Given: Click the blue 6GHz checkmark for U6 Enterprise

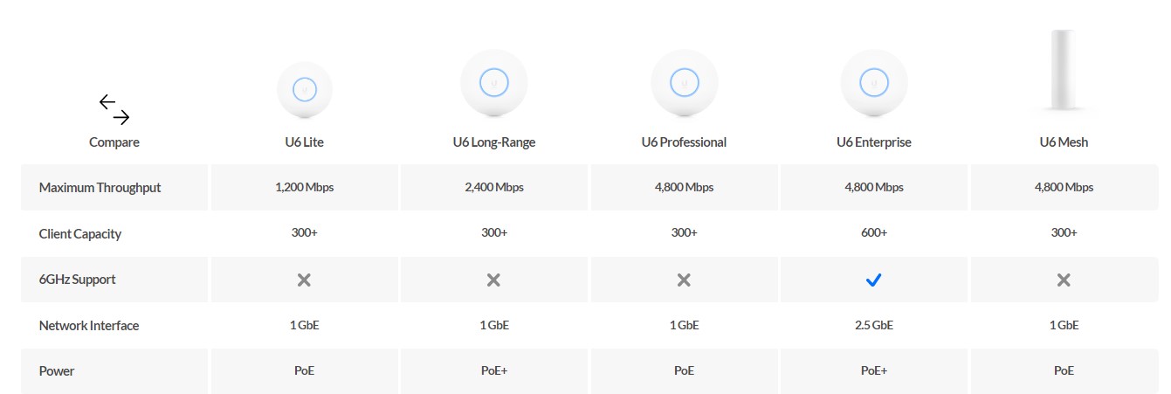Looking at the screenshot, I should pos(874,280).
